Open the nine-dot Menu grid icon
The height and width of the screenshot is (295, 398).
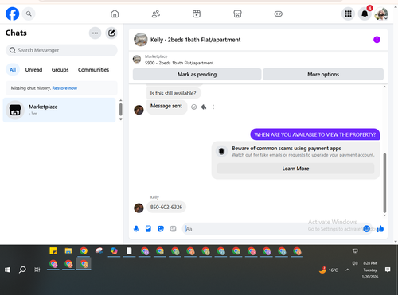click(348, 14)
